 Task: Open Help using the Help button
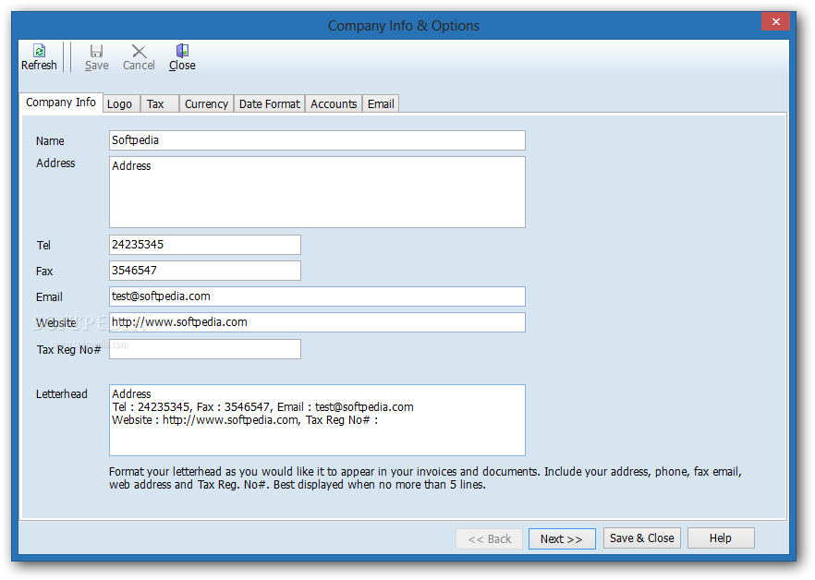721,538
